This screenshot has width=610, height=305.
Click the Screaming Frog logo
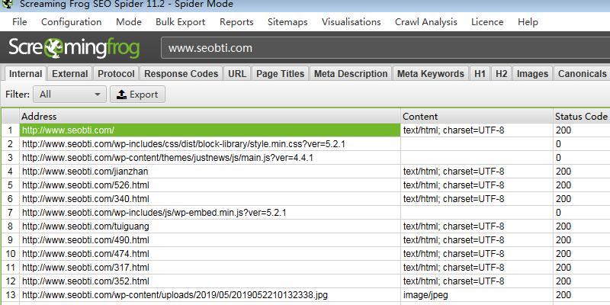(x=74, y=48)
